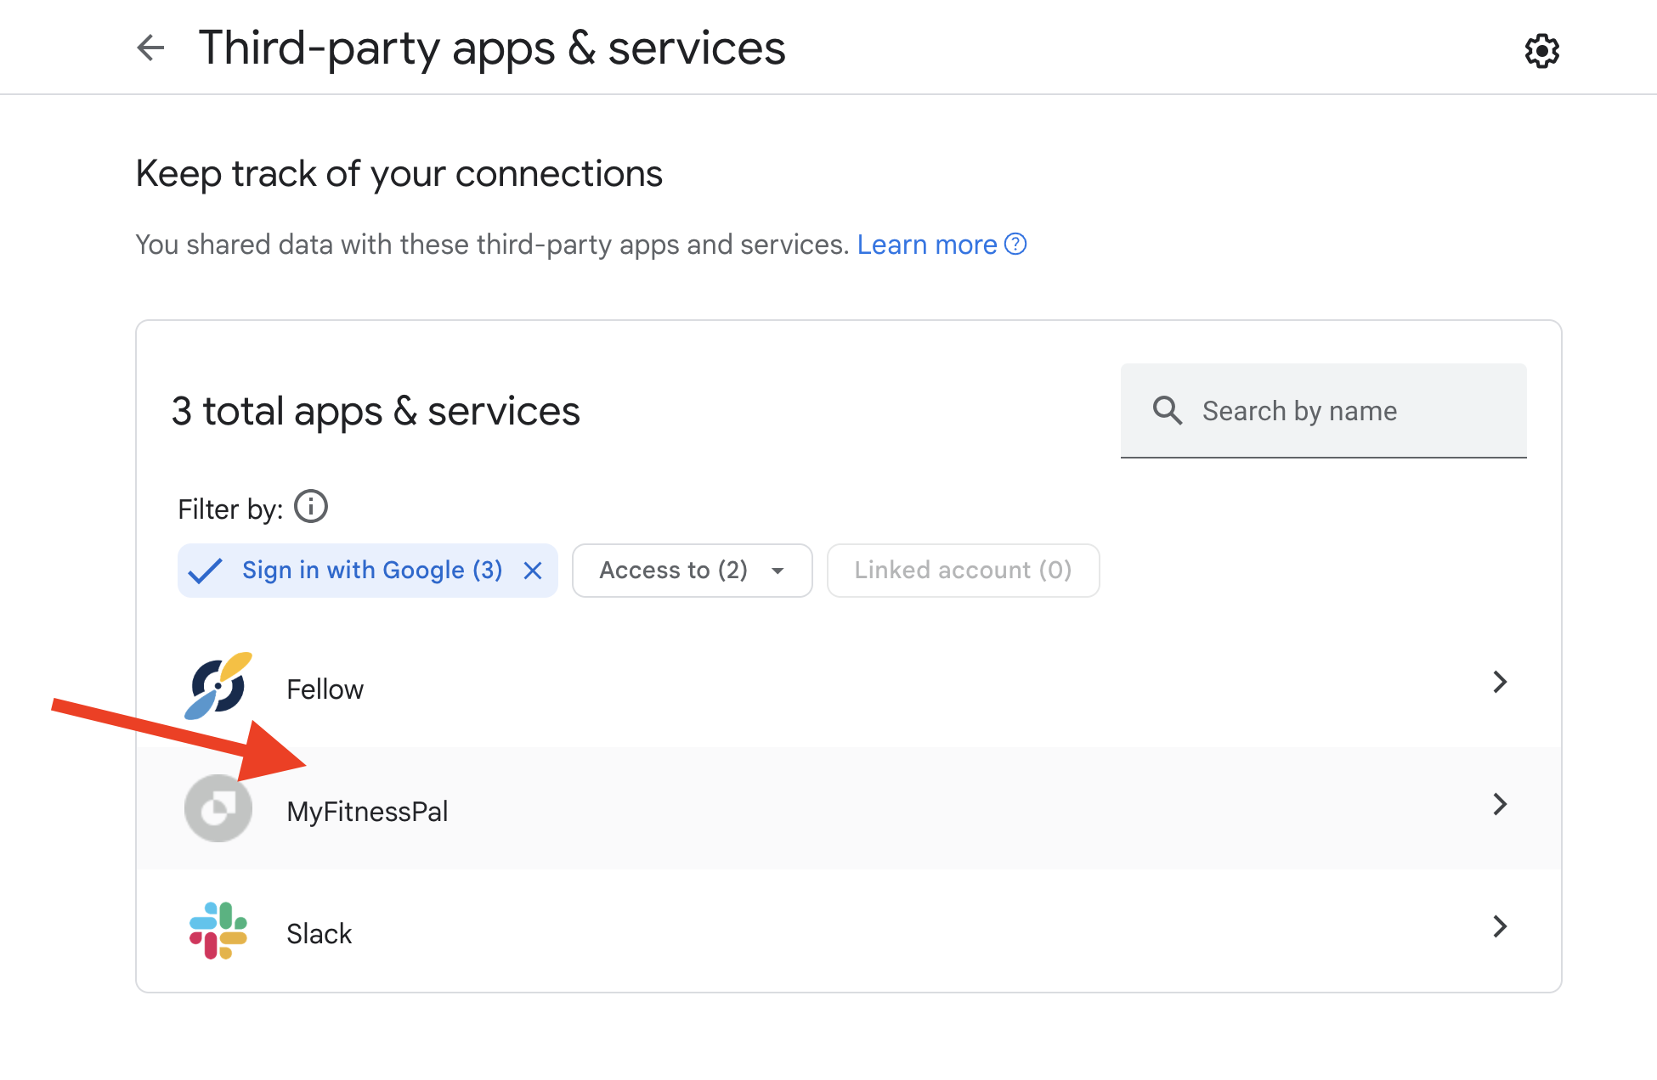Viewport: 1657px width, 1080px height.
Task: Expand Fellow details with chevron
Action: (1500, 682)
